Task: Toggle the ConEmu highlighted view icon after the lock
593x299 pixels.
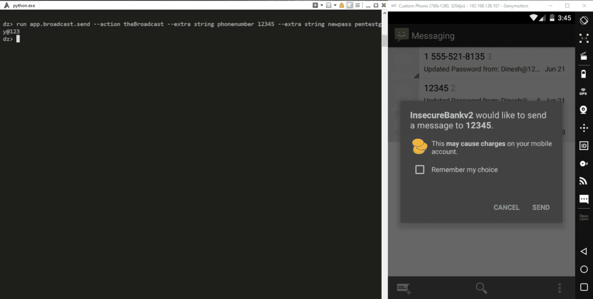Action: click(350, 5)
